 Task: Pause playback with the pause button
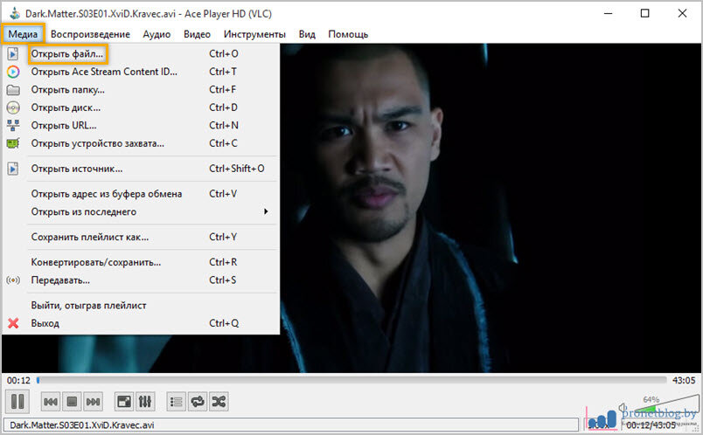(x=17, y=401)
